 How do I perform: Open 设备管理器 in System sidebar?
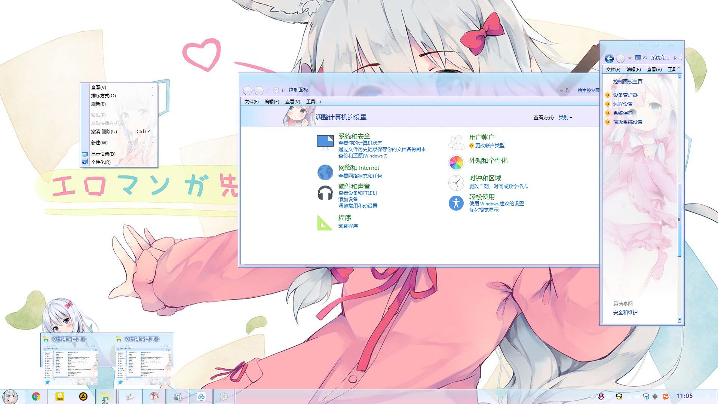tap(625, 95)
